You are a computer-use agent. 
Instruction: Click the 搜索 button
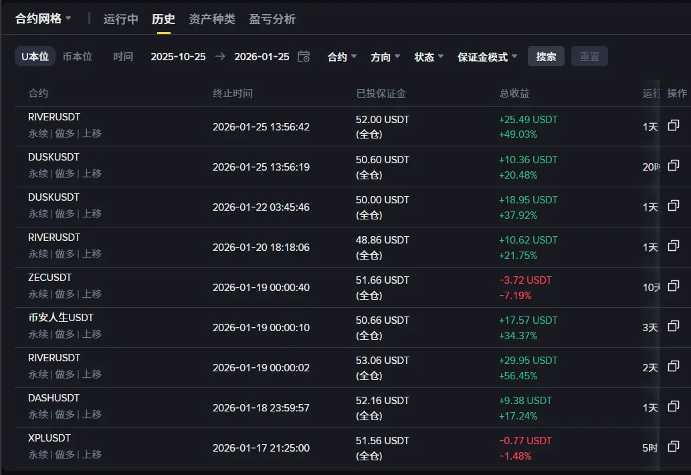[546, 57]
